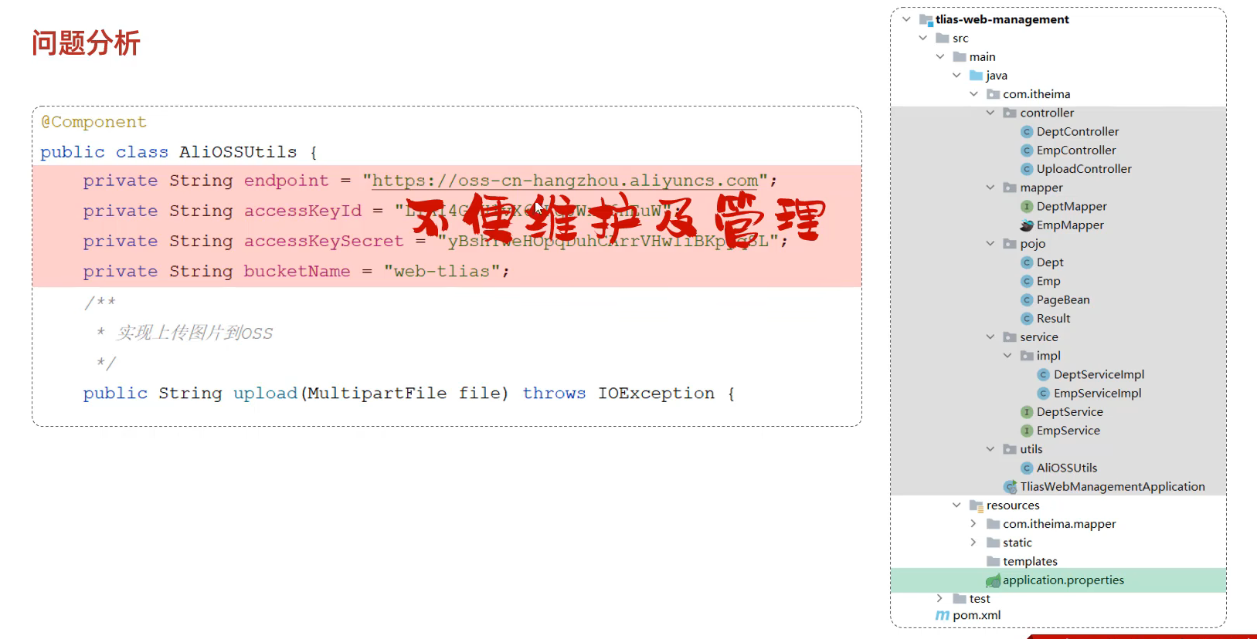The height and width of the screenshot is (639, 1257).
Task: Click the upload method name in code
Action: tap(265, 394)
